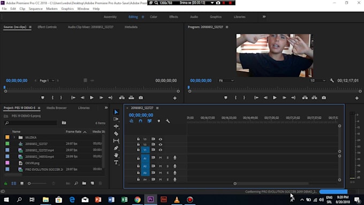Select the Selection tool arrow
Image resolution: width=364 pixels, height=205 pixels.
point(116,112)
